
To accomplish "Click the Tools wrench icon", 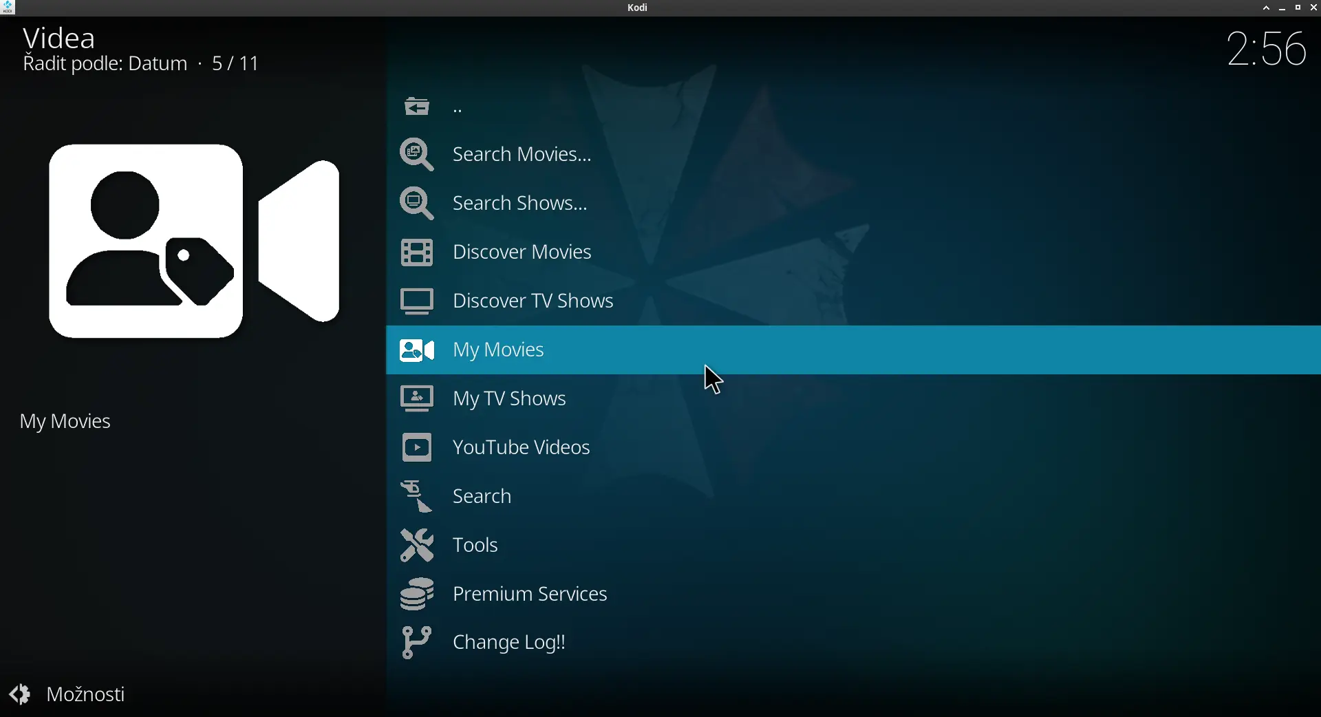I will pyautogui.click(x=418, y=547).
